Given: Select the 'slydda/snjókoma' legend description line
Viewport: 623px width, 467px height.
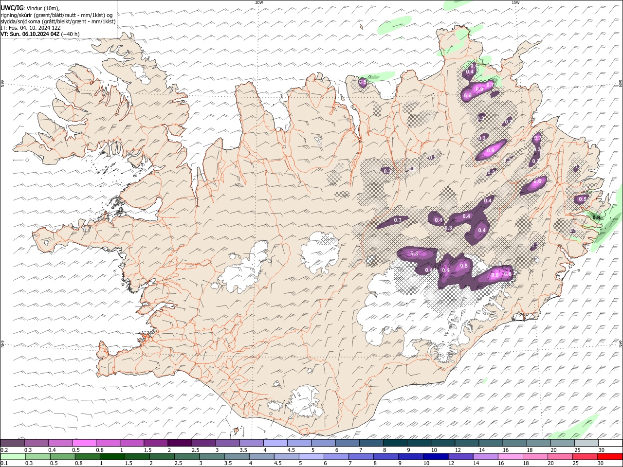Looking at the screenshot, I should [58, 21].
